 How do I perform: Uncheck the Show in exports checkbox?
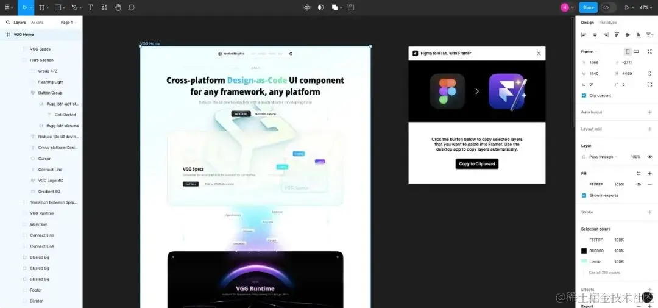[x=584, y=195]
